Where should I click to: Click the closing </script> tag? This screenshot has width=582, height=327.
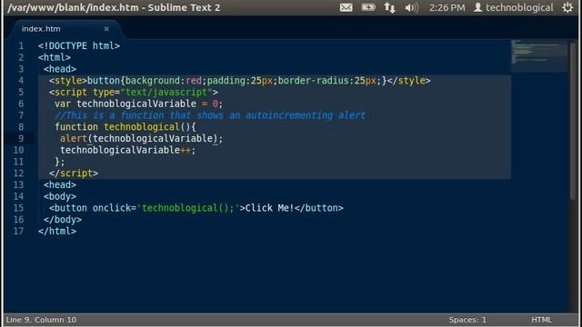[74, 173]
